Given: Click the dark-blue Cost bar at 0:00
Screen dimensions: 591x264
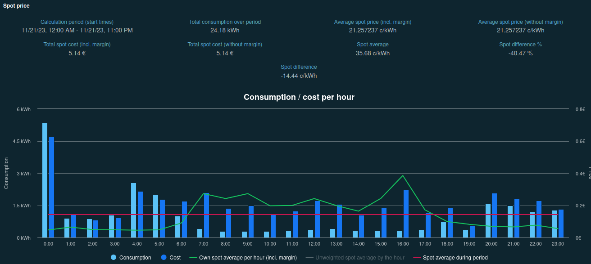Looking at the screenshot, I should click(51, 187).
